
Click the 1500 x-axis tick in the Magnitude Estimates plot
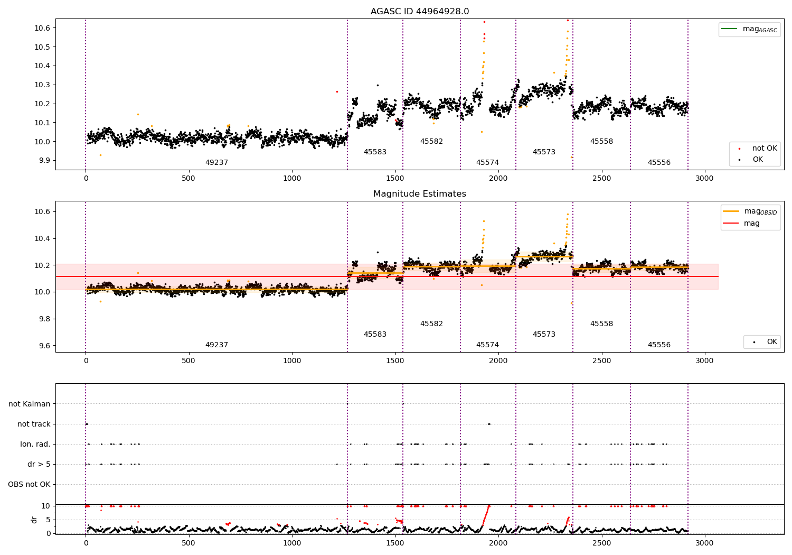point(395,361)
